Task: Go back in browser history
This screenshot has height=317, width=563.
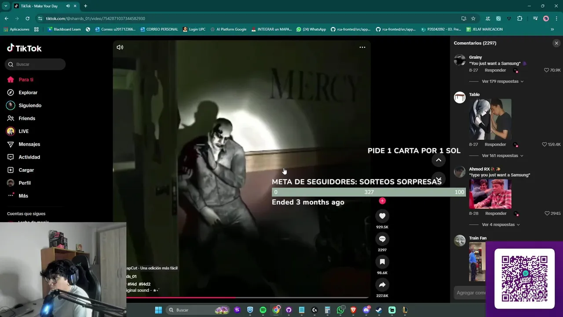Action: pyautogui.click(x=7, y=18)
